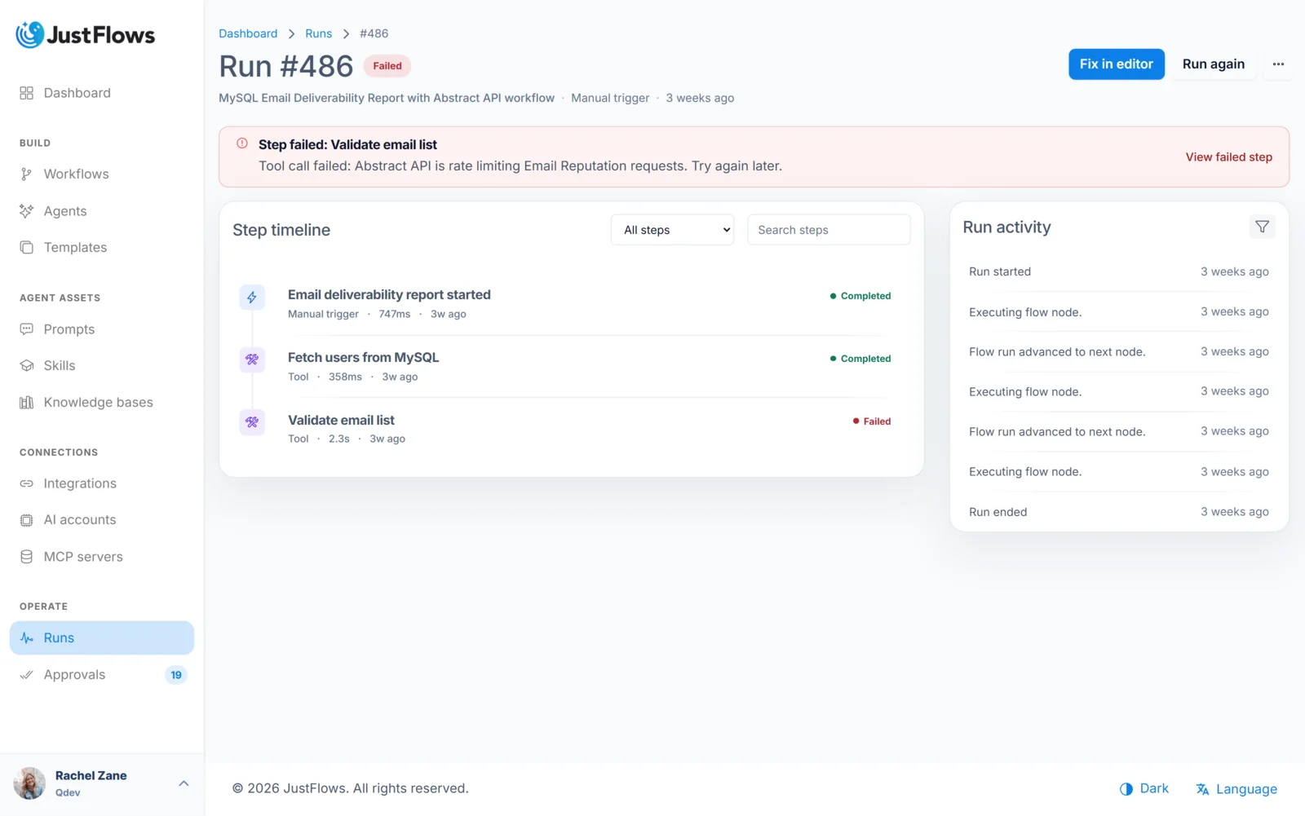The image size is (1305, 816).
Task: Focus the Search steps input field
Action: tap(829, 230)
